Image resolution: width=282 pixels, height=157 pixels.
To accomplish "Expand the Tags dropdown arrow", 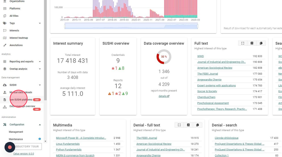I will [x=40, y=23].
